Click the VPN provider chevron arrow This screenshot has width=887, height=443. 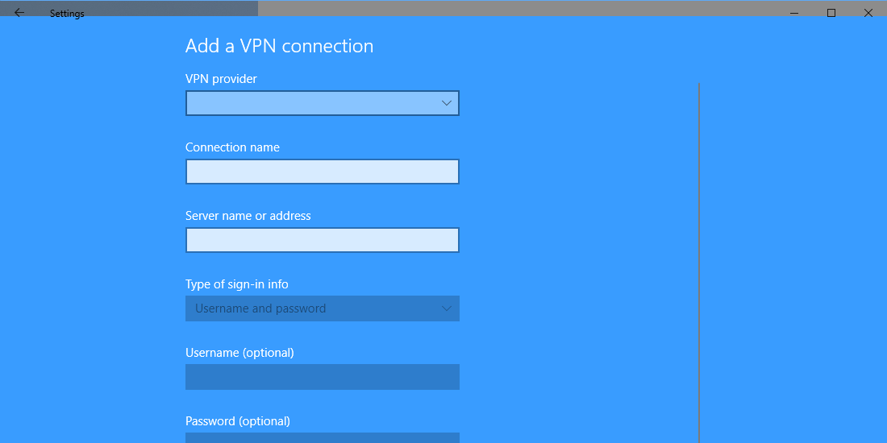point(447,103)
